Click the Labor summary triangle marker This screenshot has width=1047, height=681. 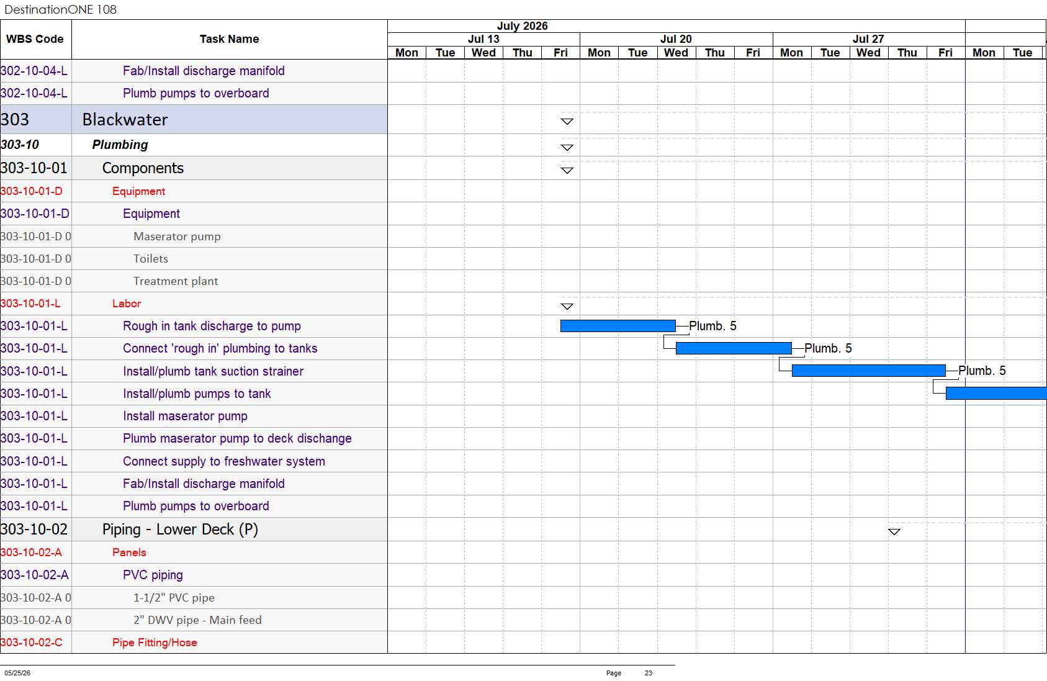click(x=567, y=307)
